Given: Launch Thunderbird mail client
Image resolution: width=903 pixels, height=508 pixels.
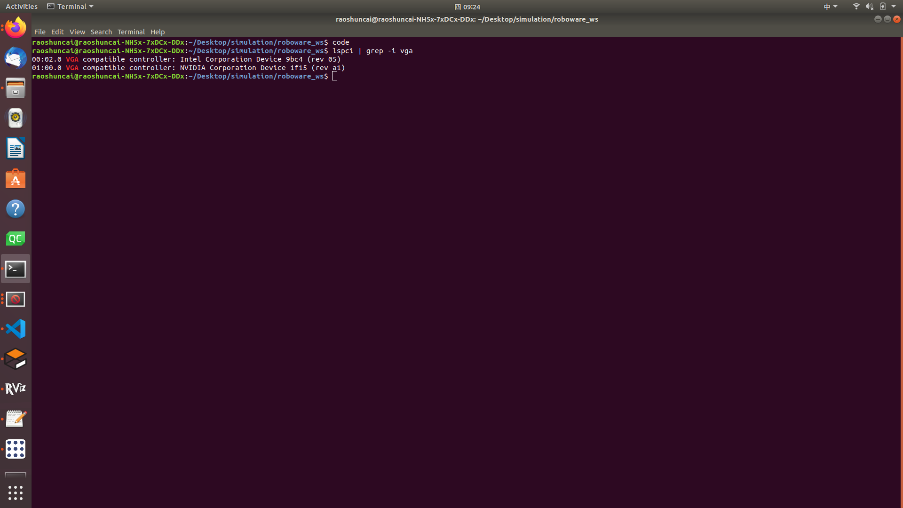Looking at the screenshot, I should pos(16,58).
